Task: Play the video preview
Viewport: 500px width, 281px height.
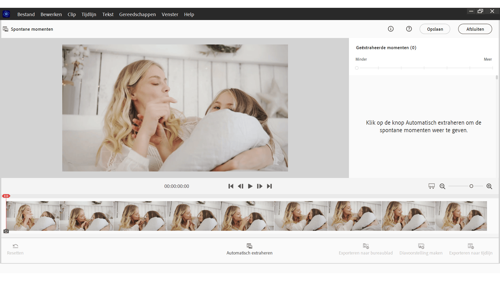Action: pos(250,186)
